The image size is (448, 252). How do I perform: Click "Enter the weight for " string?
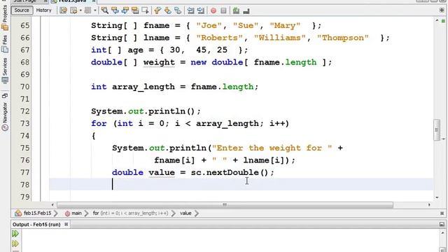(272, 148)
